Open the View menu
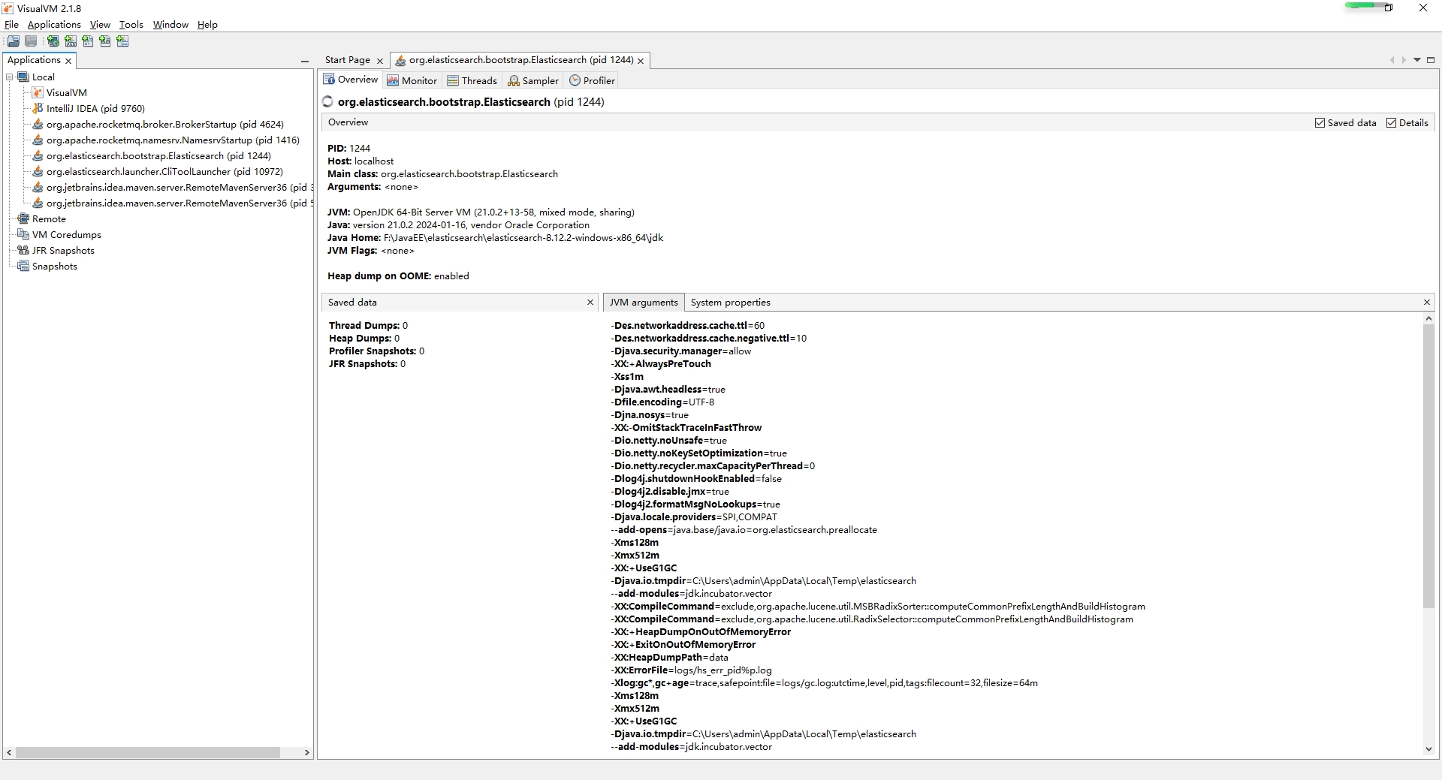Image resolution: width=1442 pixels, height=780 pixels. 100,24
